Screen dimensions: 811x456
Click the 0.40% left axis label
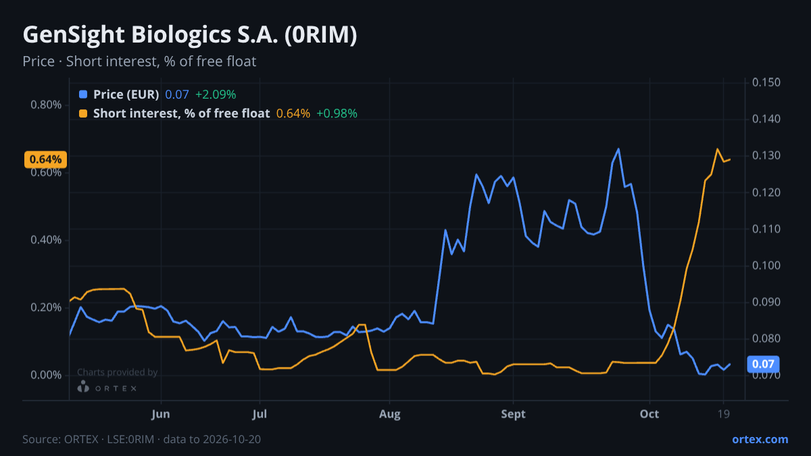(x=46, y=240)
